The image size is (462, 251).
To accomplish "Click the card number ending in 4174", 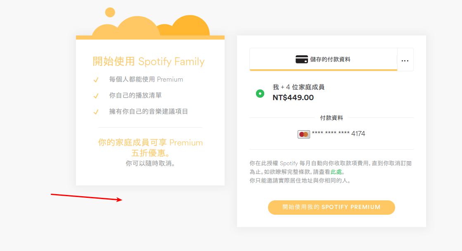I will click(x=339, y=134).
